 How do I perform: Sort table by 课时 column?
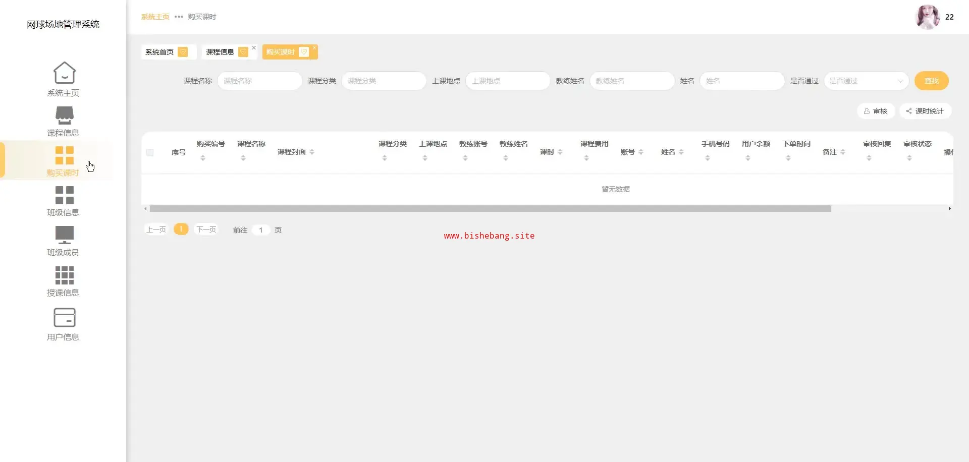pyautogui.click(x=560, y=152)
